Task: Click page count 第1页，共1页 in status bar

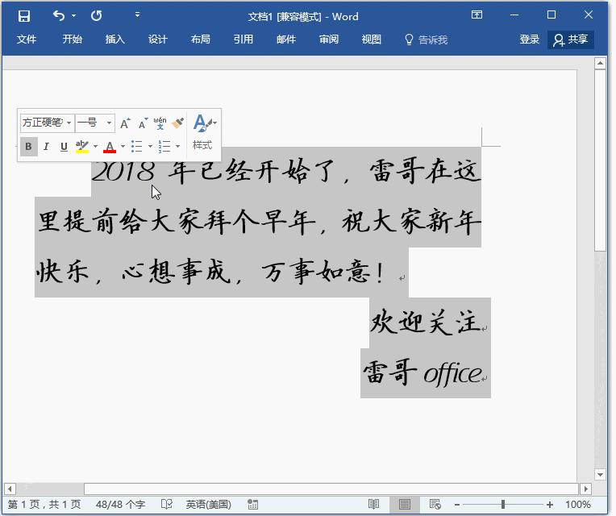Action: [44, 505]
